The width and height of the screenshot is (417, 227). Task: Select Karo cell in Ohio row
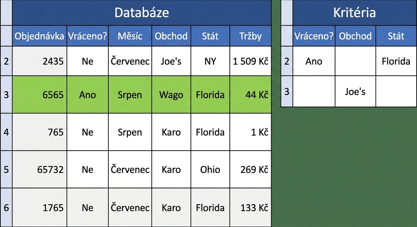pyautogui.click(x=171, y=170)
